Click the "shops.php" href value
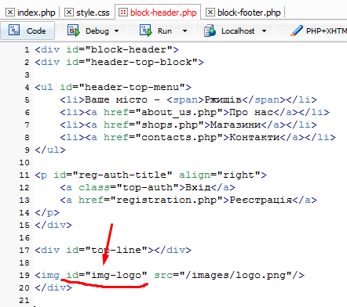 [170, 125]
